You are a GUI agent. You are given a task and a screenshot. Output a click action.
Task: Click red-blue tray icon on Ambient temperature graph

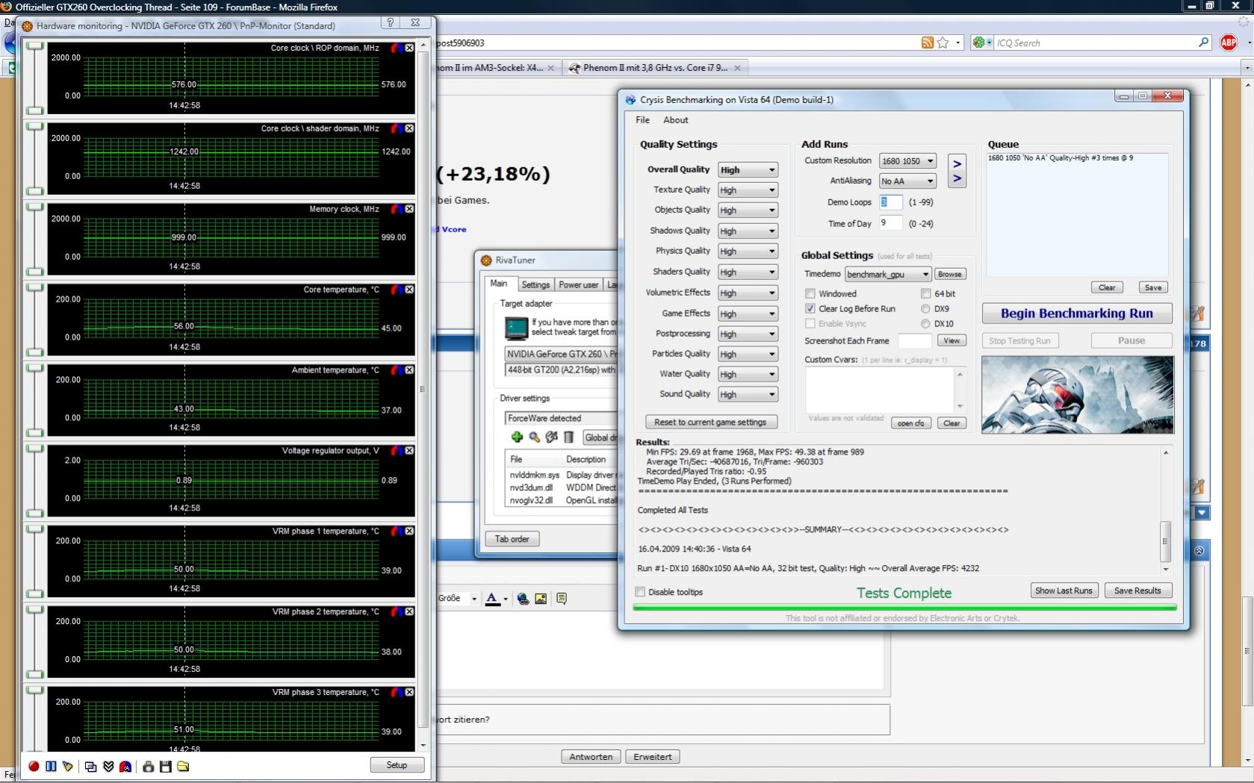click(397, 370)
